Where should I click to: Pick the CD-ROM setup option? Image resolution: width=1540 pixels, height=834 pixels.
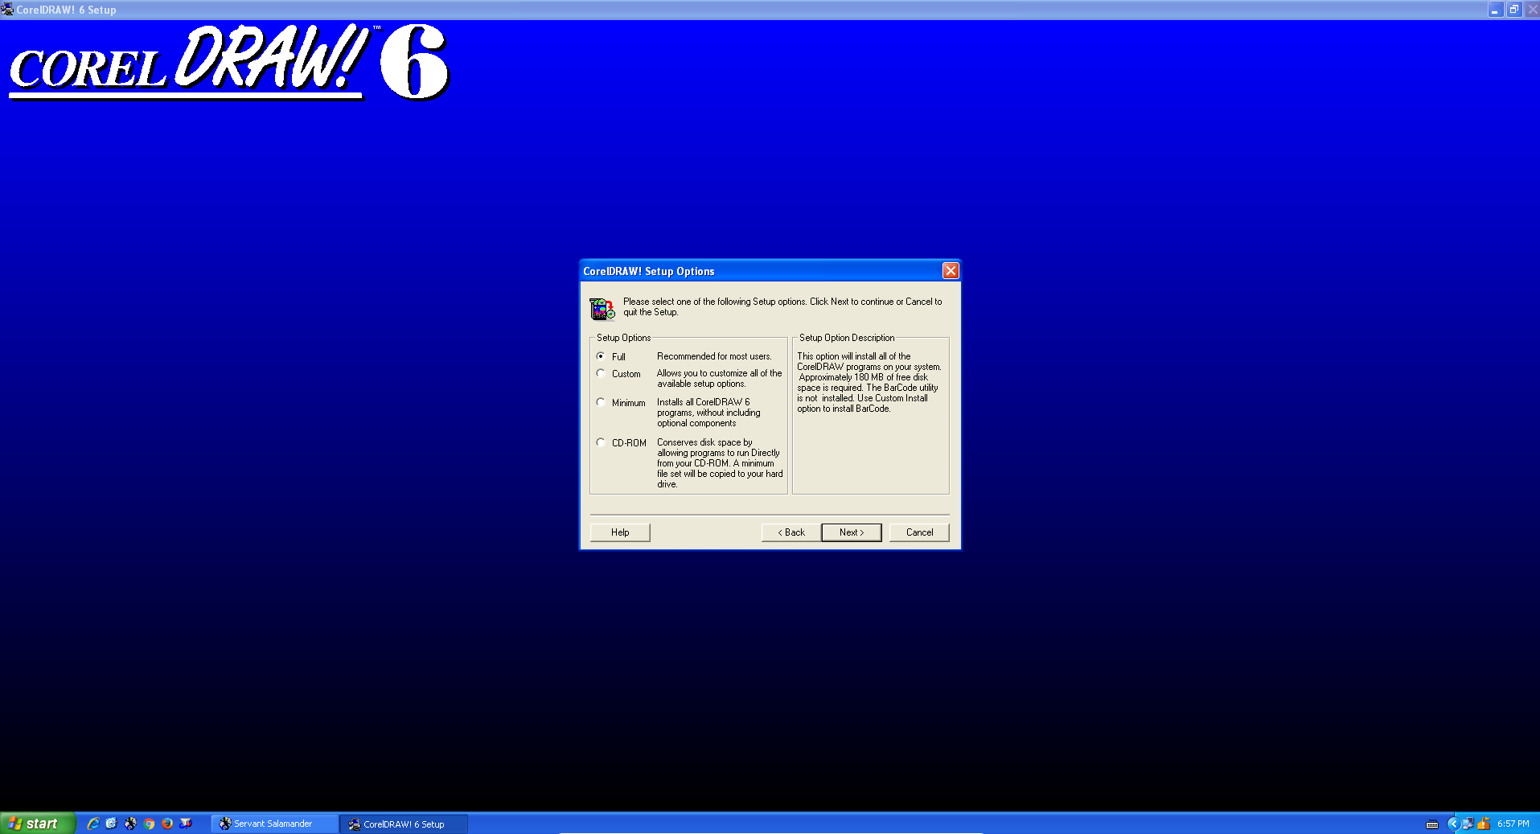[601, 442]
